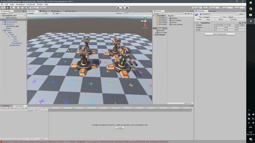Screen dimensions: 255x143
Task: Select Plane in the Hierarchy
Action: coord(8,28)
